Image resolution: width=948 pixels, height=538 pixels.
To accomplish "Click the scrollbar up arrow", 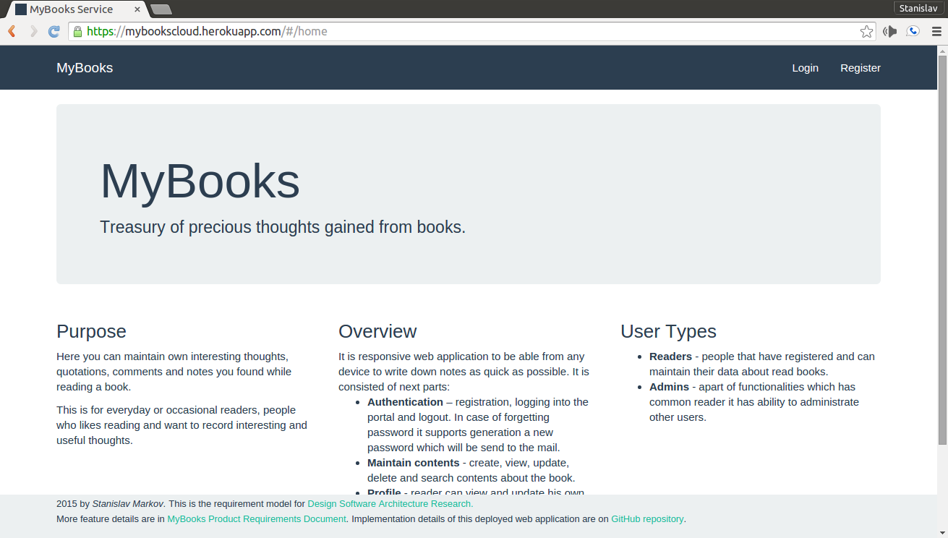I will click(x=942, y=51).
